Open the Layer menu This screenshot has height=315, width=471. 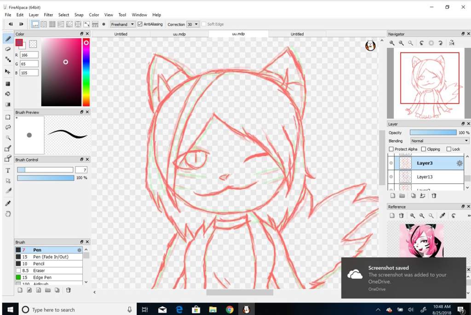34,15
